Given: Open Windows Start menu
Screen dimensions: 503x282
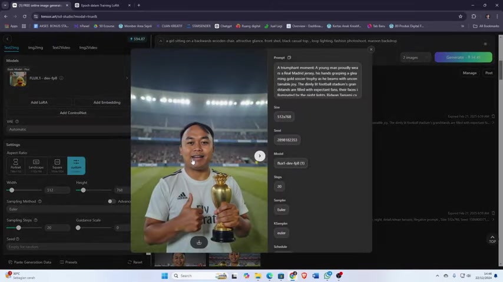Looking at the screenshot, I should (164, 276).
